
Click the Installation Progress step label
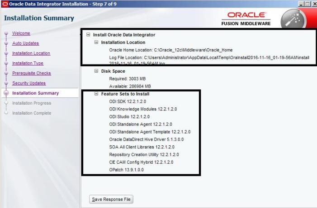tap(32, 103)
